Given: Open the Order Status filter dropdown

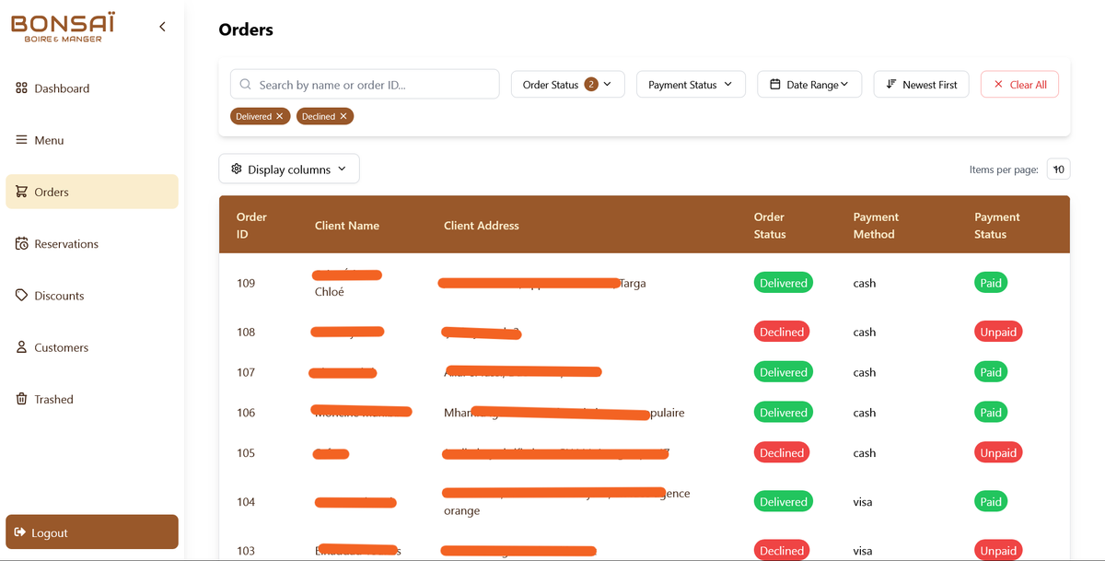Looking at the screenshot, I should pyautogui.click(x=568, y=84).
